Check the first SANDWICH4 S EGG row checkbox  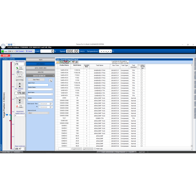[x=142, y=70]
